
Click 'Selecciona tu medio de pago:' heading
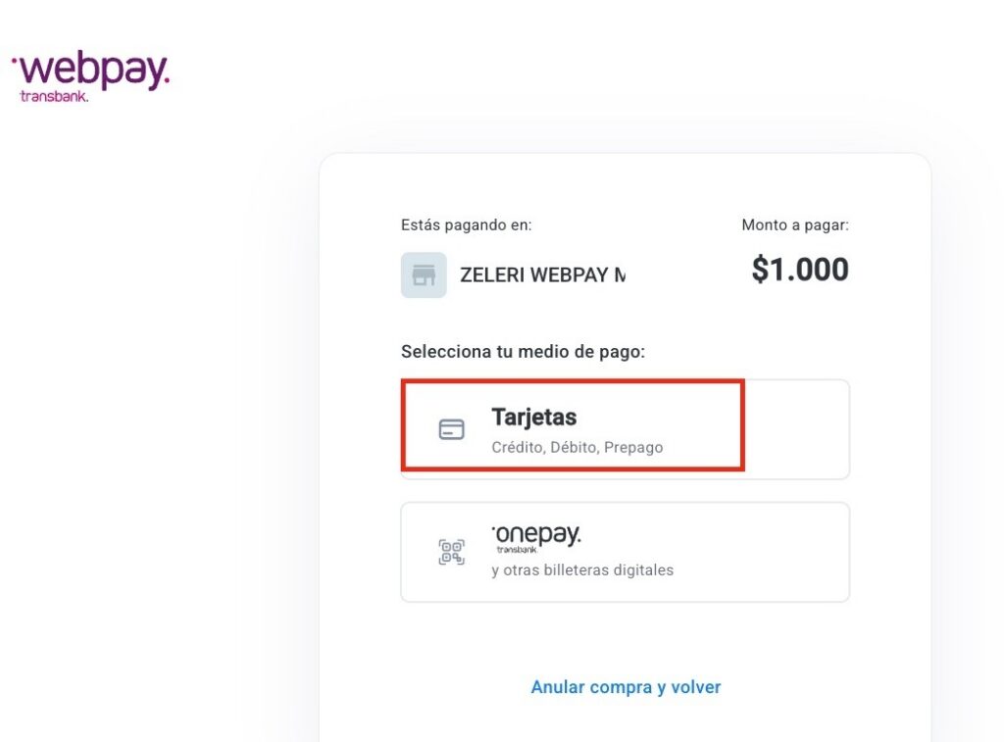tap(523, 351)
